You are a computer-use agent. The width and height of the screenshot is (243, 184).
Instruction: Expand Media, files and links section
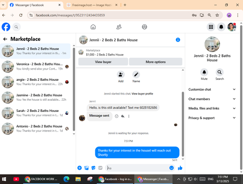pos(212,108)
